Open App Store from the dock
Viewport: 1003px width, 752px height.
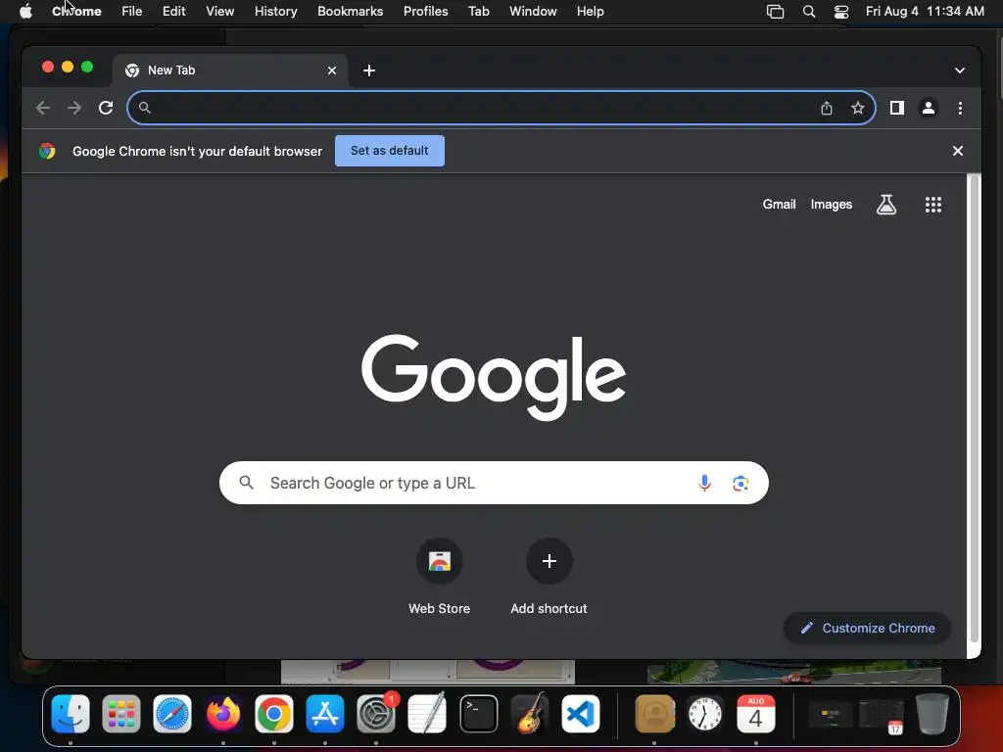pyautogui.click(x=325, y=714)
